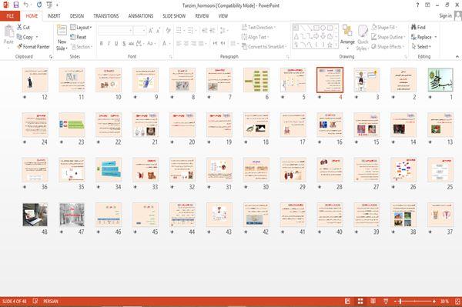The width and height of the screenshot is (462, 307).
Task: Click the zoom slider handle
Action: pos(400,301)
